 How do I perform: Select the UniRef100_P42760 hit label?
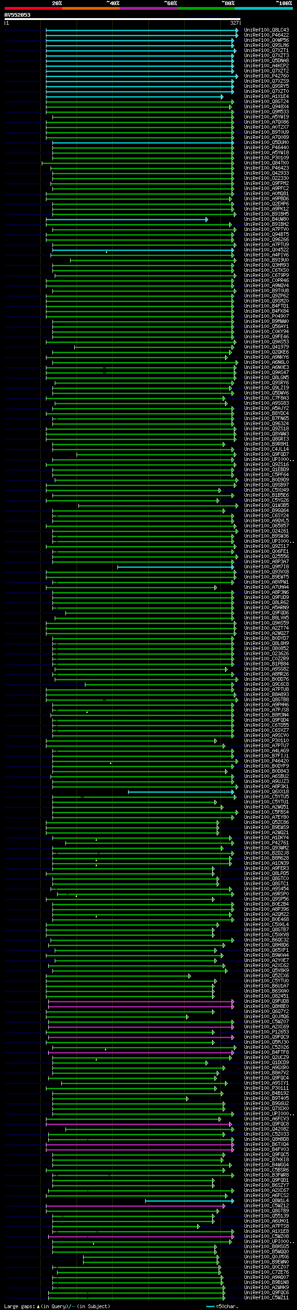266,76
